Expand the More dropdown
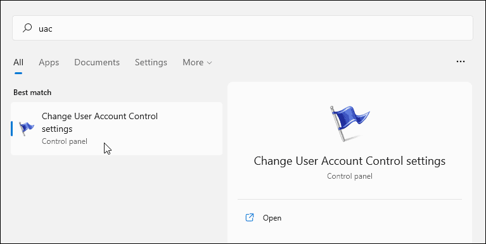Viewport: 486px width, 244px height. 197,62
